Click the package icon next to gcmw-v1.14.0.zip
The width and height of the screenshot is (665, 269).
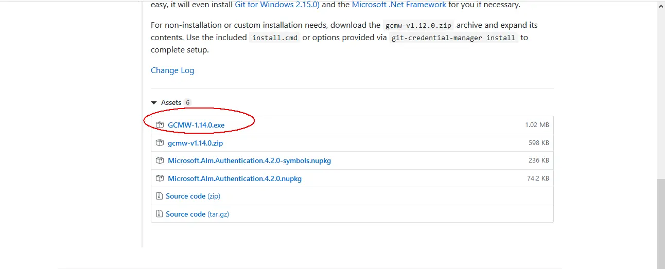160,143
